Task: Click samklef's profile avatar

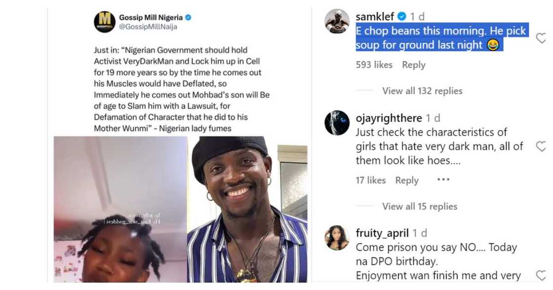Action: pyautogui.click(x=337, y=21)
